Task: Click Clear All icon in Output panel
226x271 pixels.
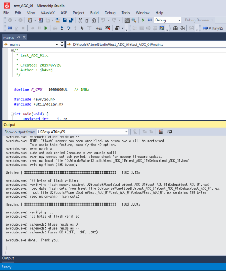Action: coord(161,132)
